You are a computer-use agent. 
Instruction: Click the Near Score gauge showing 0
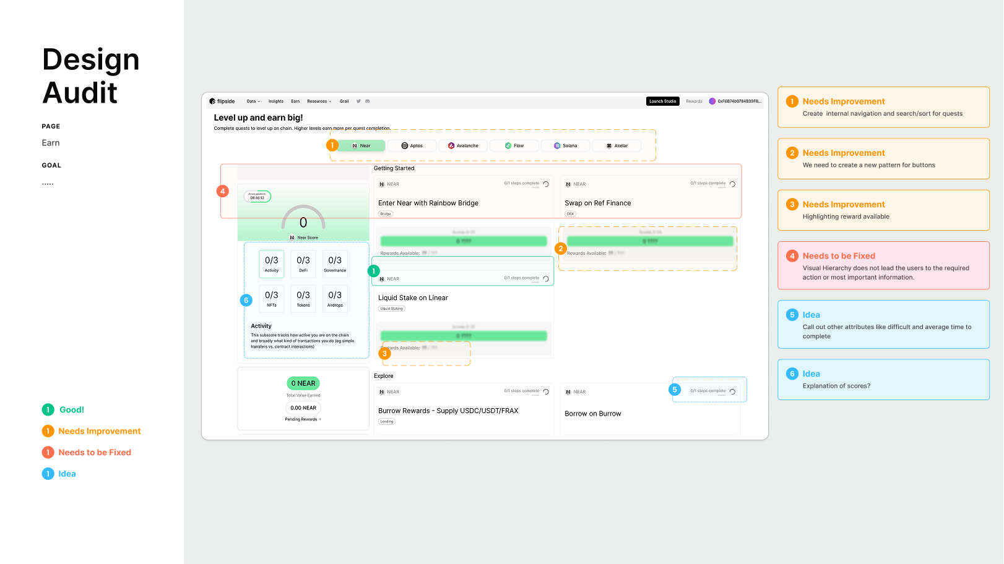303,218
